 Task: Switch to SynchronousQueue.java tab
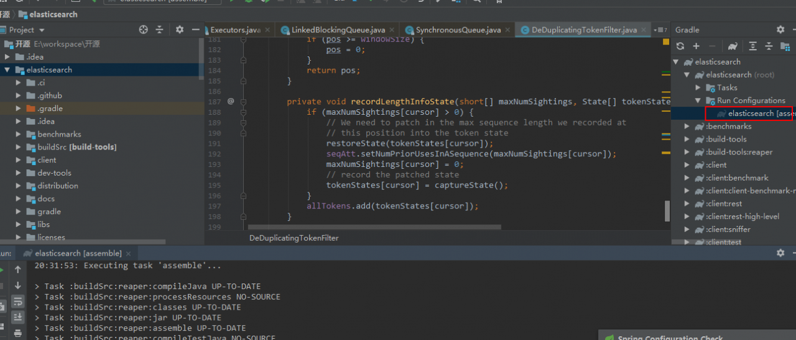[458, 30]
